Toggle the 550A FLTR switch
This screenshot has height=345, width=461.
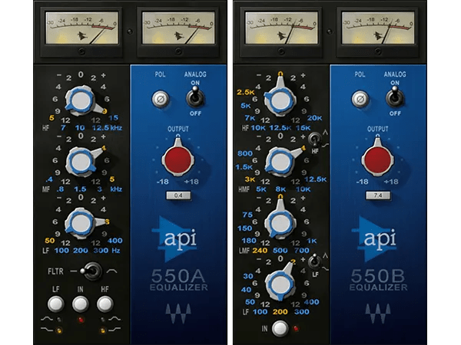pyautogui.click(x=91, y=271)
